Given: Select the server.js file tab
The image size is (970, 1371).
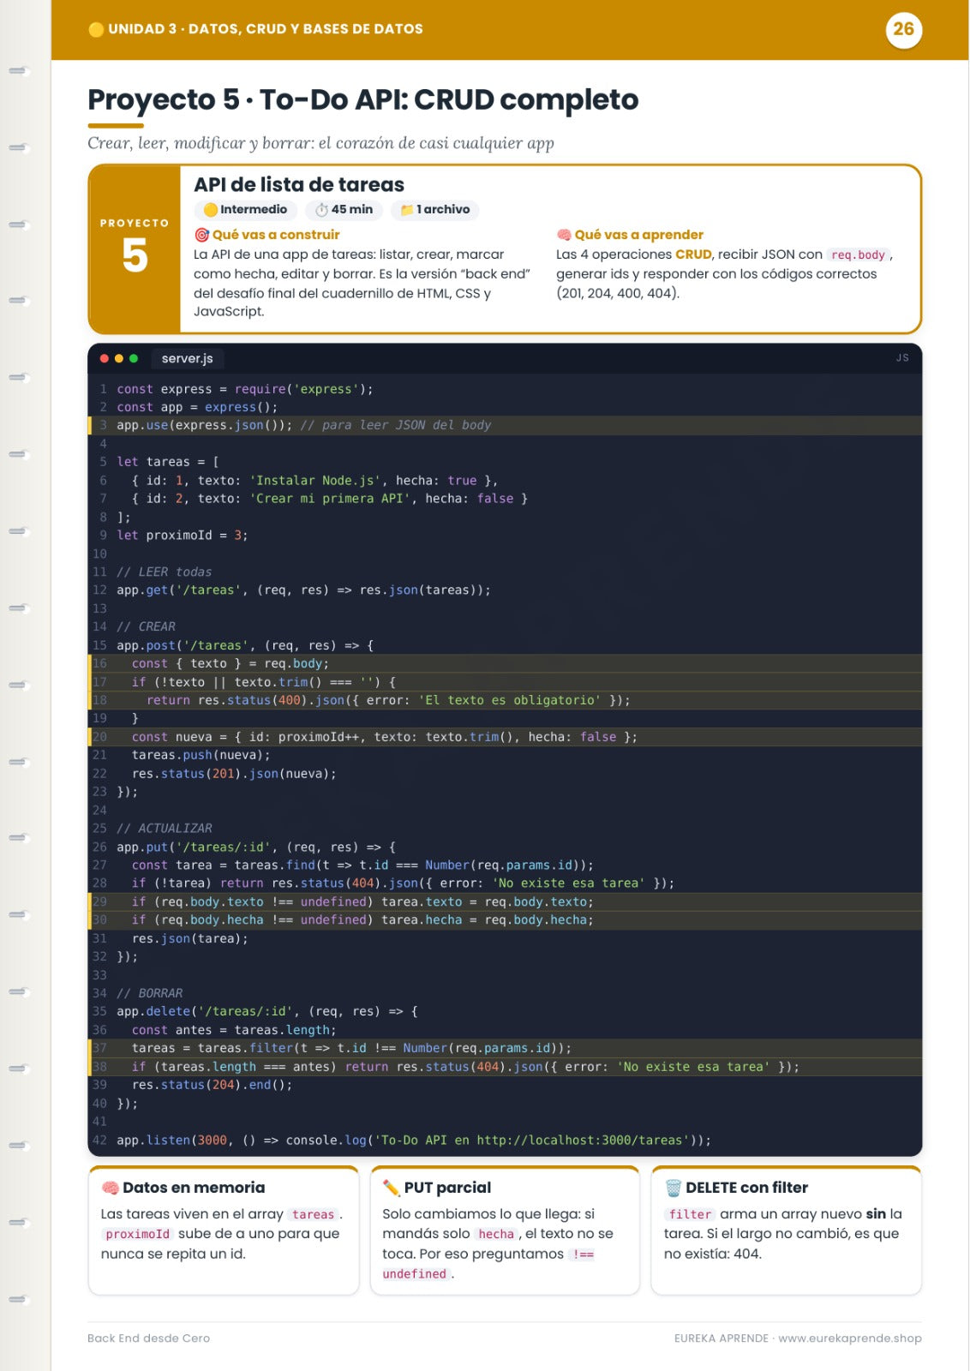Looking at the screenshot, I should pyautogui.click(x=188, y=358).
